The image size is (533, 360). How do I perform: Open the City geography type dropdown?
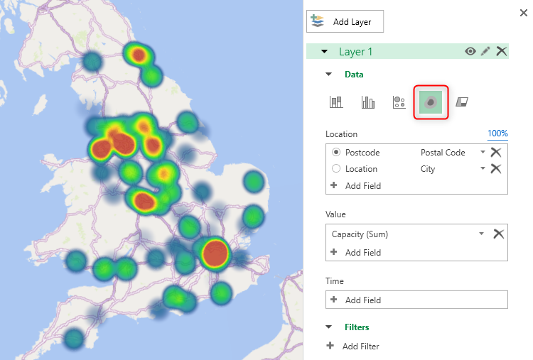pyautogui.click(x=483, y=169)
